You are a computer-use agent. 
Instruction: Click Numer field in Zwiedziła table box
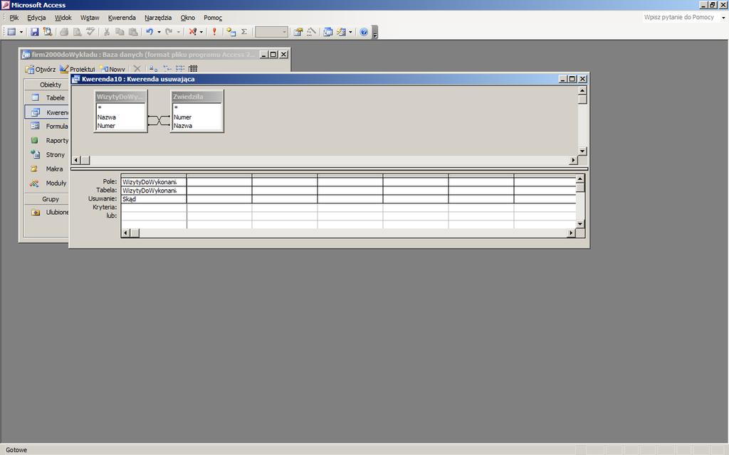pyautogui.click(x=182, y=117)
